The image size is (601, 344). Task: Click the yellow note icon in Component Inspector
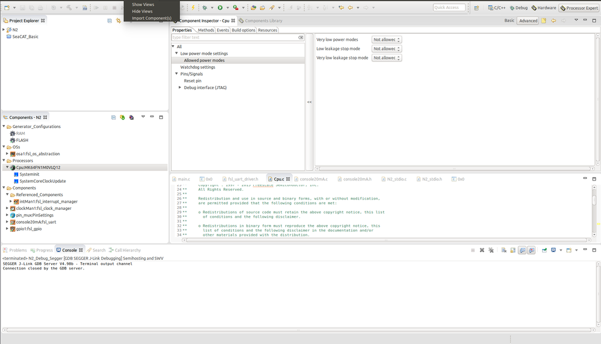click(x=543, y=20)
